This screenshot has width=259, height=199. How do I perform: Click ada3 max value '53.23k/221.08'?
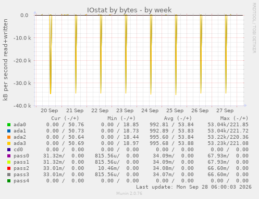pos(228,143)
